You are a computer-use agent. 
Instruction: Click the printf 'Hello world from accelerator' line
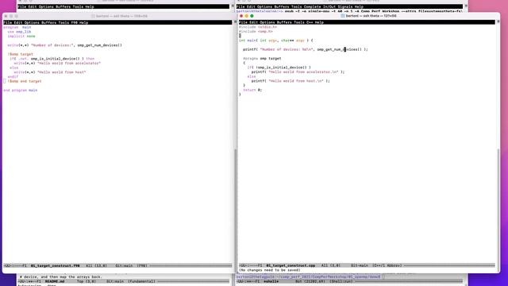[x=298, y=72]
